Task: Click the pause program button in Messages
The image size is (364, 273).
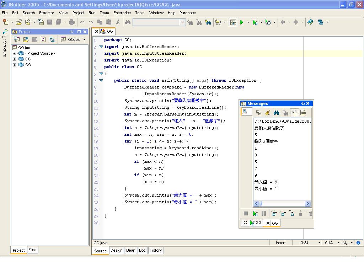Action: [264, 213]
